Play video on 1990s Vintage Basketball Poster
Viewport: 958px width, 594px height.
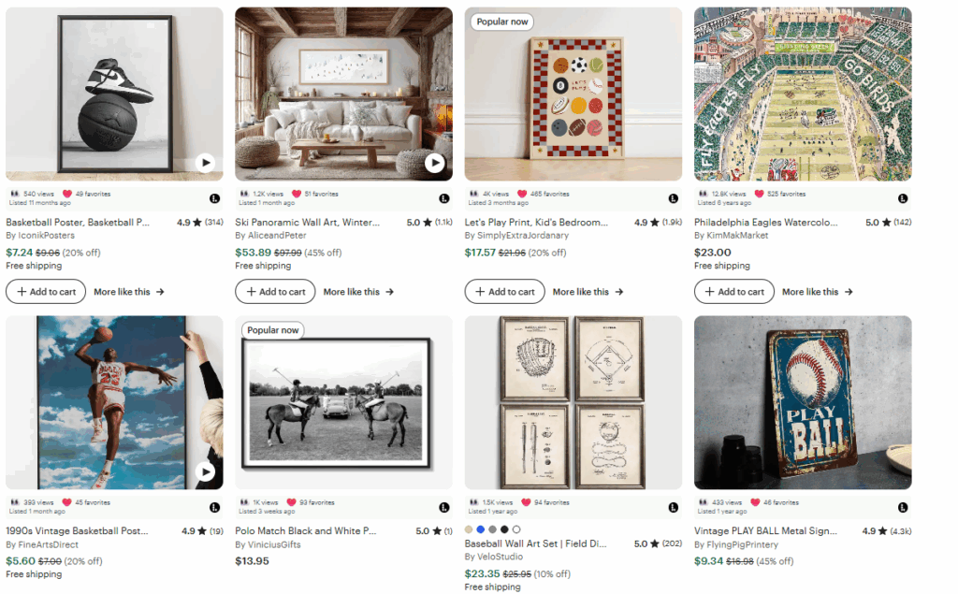[205, 471]
